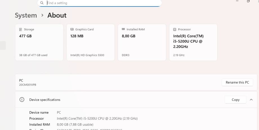Viewport: 259px width, 130px height.
Task: Click the Find a setting search field
Action: pos(101,3)
